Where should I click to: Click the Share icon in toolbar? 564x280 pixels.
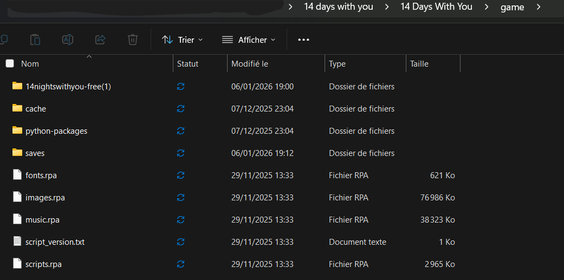100,40
